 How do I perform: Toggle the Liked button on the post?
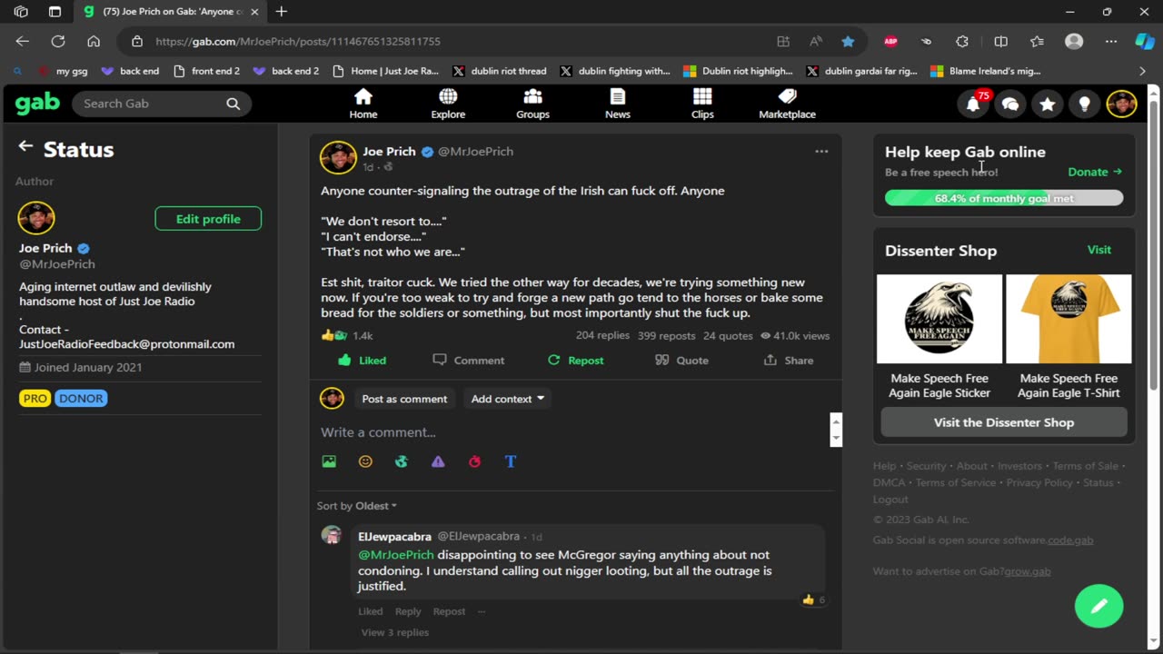(x=363, y=361)
